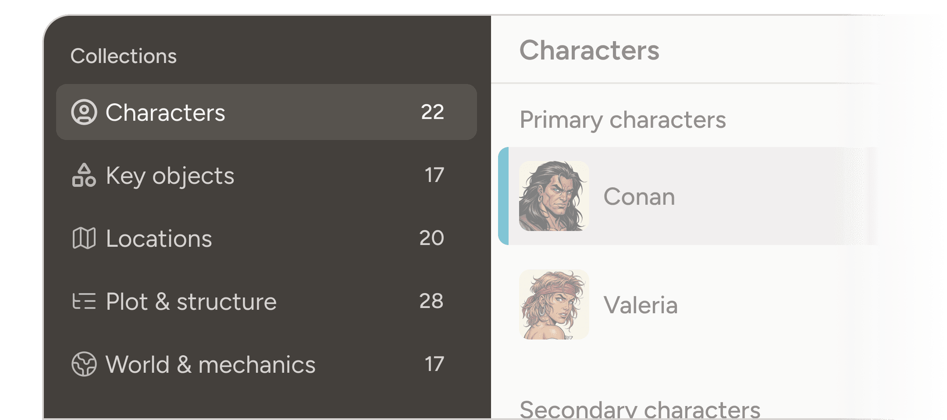This screenshot has height=420, width=947.
Task: Click the Characters person icon in sidebar
Action: [x=84, y=112]
